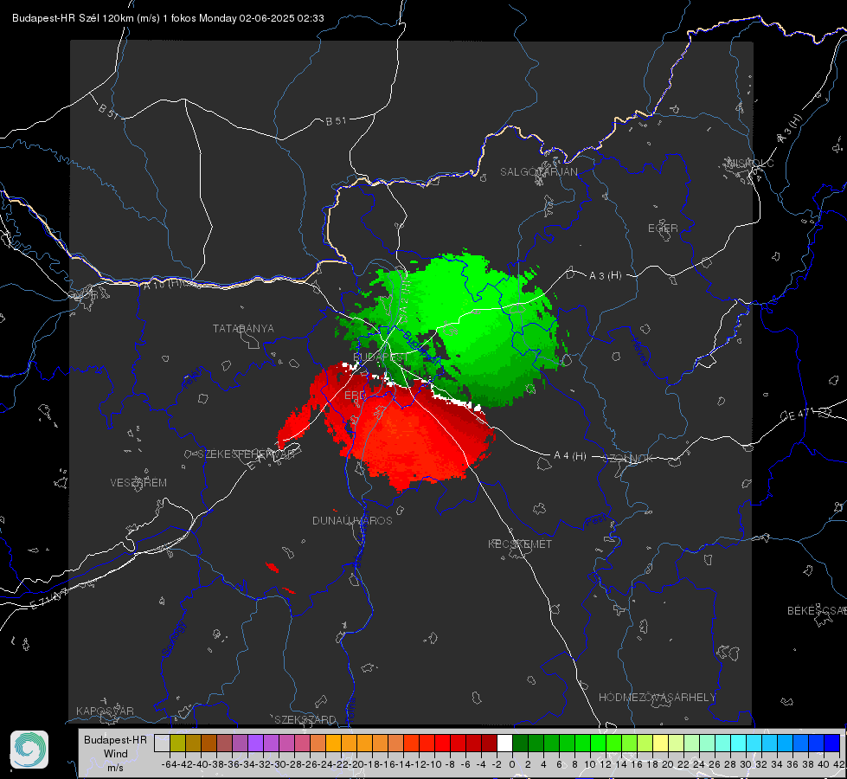Click the SZOLNOK city label
Image resolution: width=847 pixels, height=779 pixels.
[629, 459]
